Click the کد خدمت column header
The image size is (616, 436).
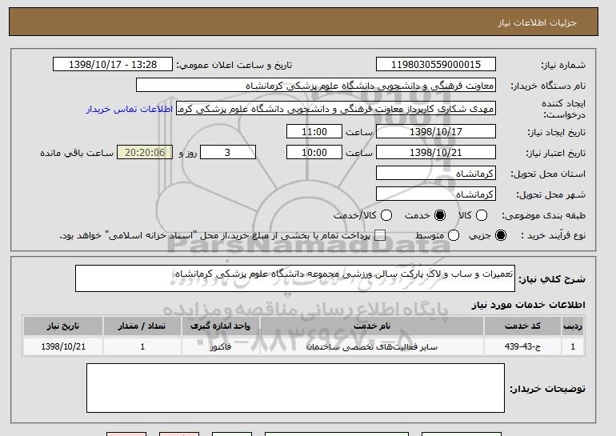[x=522, y=326]
